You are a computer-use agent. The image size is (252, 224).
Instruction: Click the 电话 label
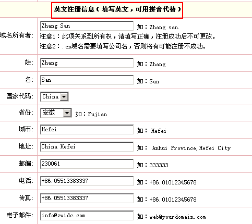[x=26, y=181]
